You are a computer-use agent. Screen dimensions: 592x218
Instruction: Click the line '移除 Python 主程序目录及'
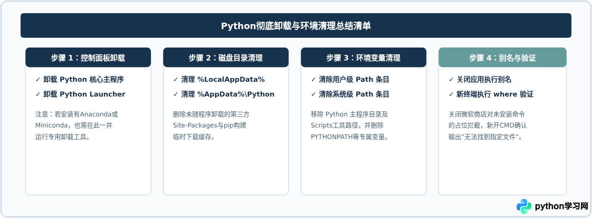pos(349,114)
